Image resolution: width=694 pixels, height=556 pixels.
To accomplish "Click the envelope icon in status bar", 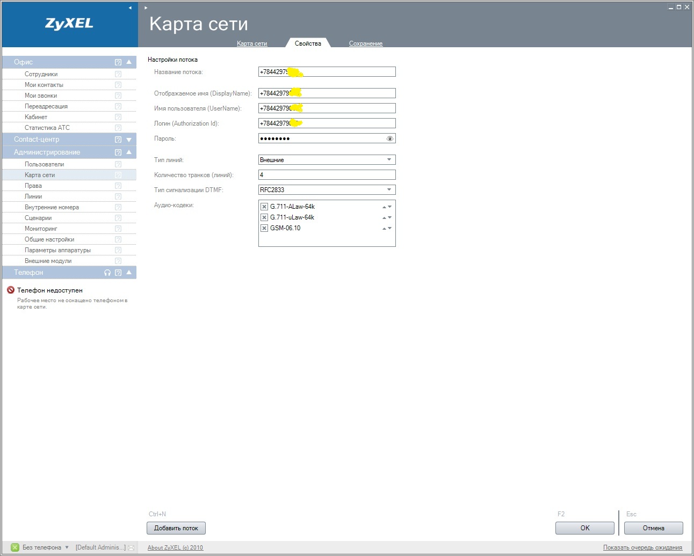I will coord(131,548).
